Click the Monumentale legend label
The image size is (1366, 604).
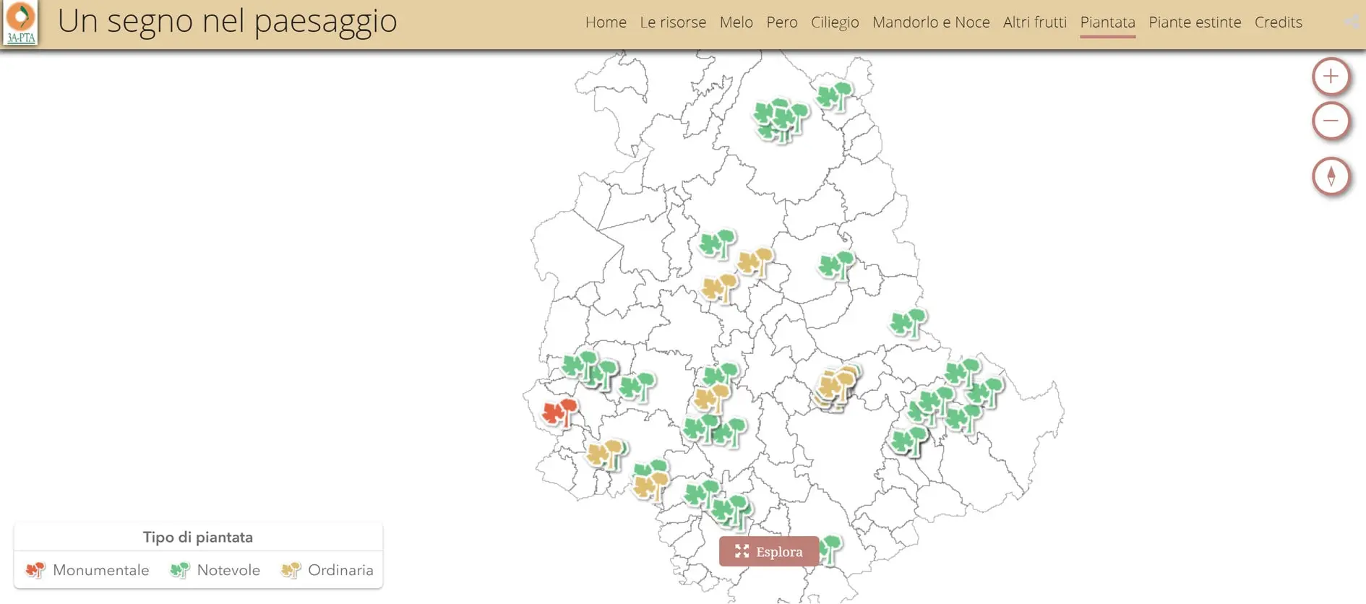[x=100, y=570]
